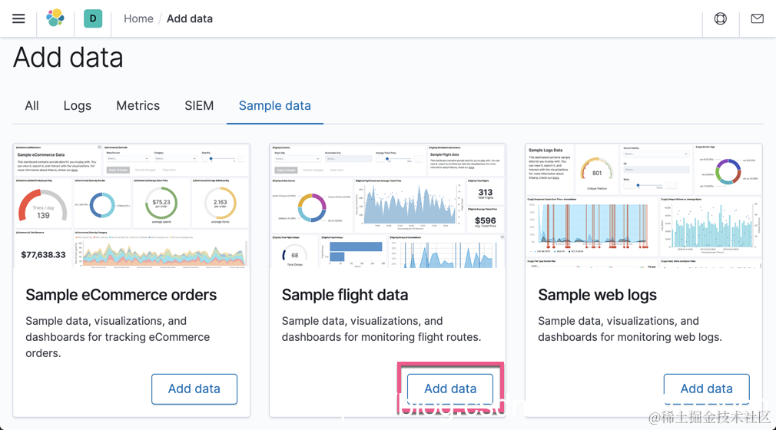Open the D space avatar
The image size is (776, 430).
[x=93, y=18]
